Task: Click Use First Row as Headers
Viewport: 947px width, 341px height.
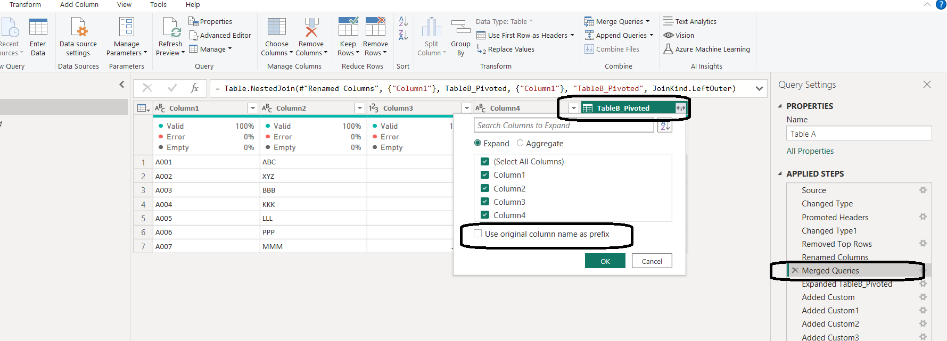Action: tap(525, 35)
